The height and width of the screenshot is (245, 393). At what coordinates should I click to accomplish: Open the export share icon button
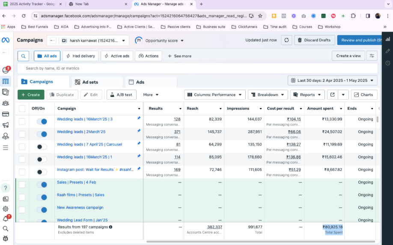pyautogui.click(x=332, y=95)
